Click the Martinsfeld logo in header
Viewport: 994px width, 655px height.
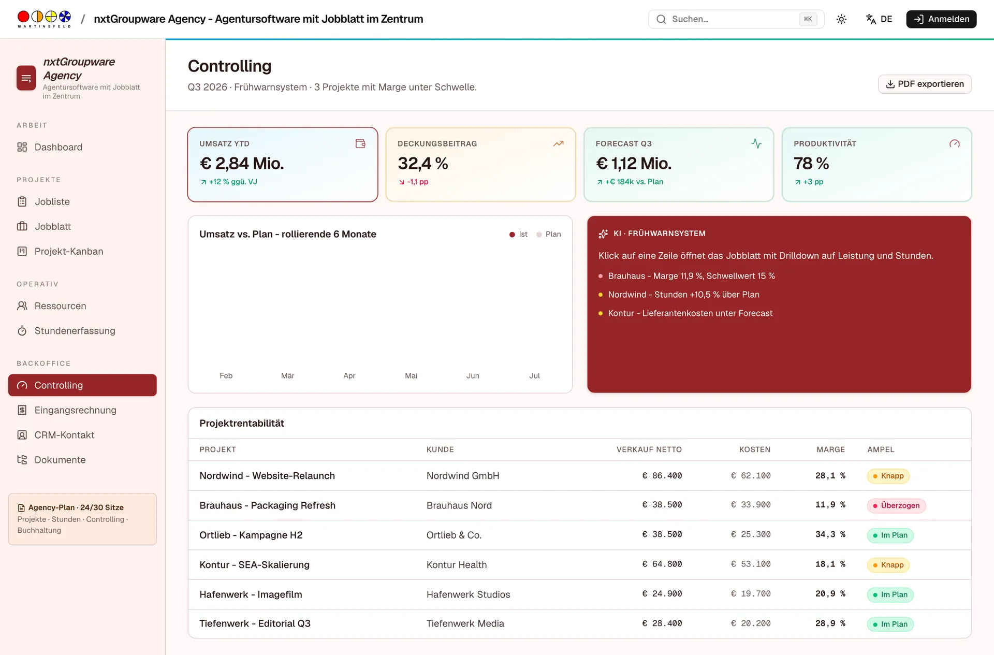(x=44, y=19)
